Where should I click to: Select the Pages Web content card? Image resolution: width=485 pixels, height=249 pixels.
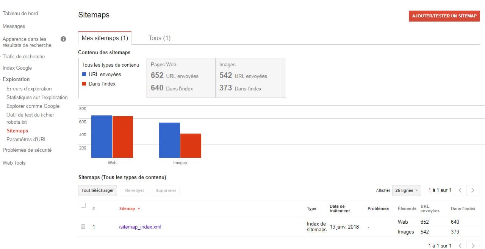181,78
